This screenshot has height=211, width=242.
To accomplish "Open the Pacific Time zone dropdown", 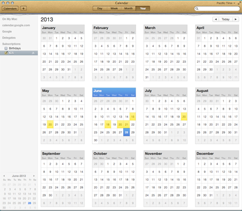I will click(x=225, y=3).
